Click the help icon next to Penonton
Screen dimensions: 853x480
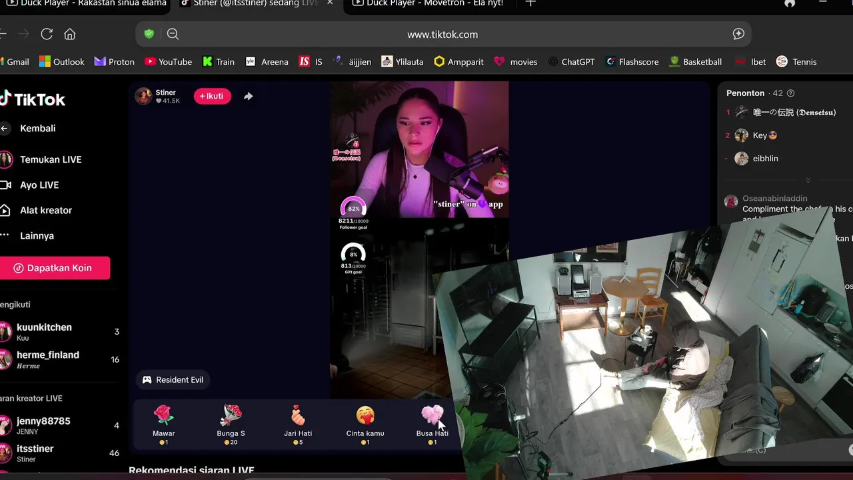click(x=790, y=93)
